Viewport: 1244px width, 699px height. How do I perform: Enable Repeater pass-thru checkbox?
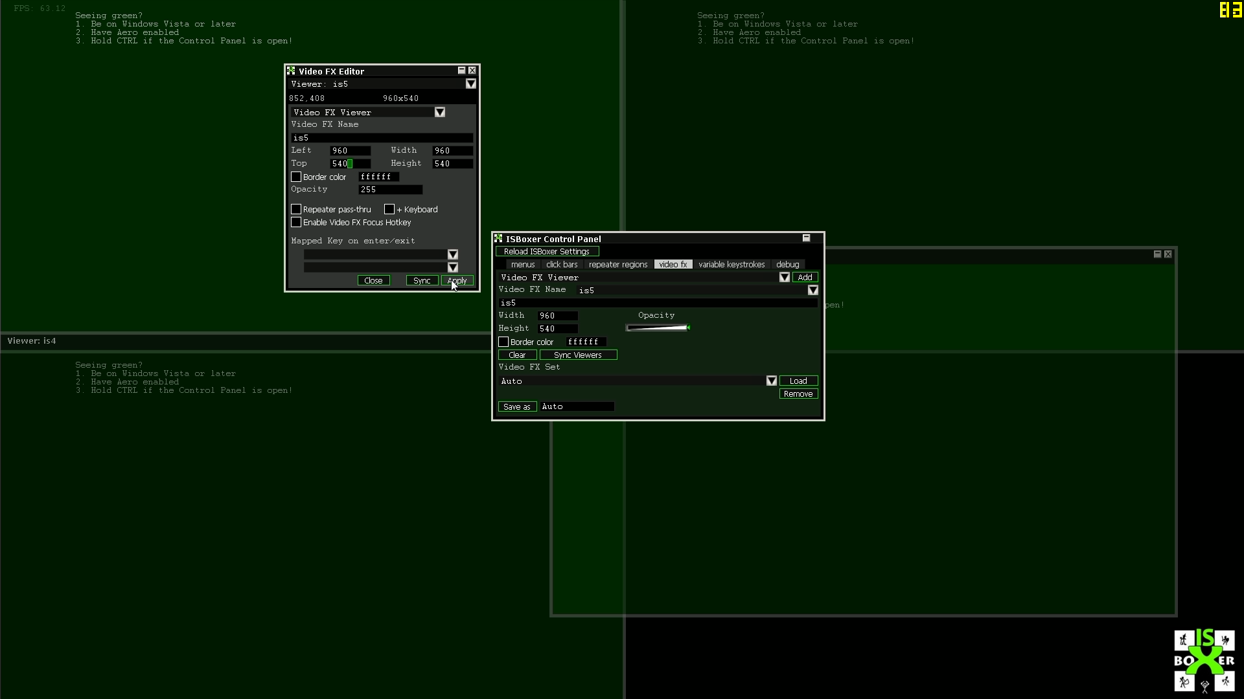pyautogui.click(x=296, y=209)
